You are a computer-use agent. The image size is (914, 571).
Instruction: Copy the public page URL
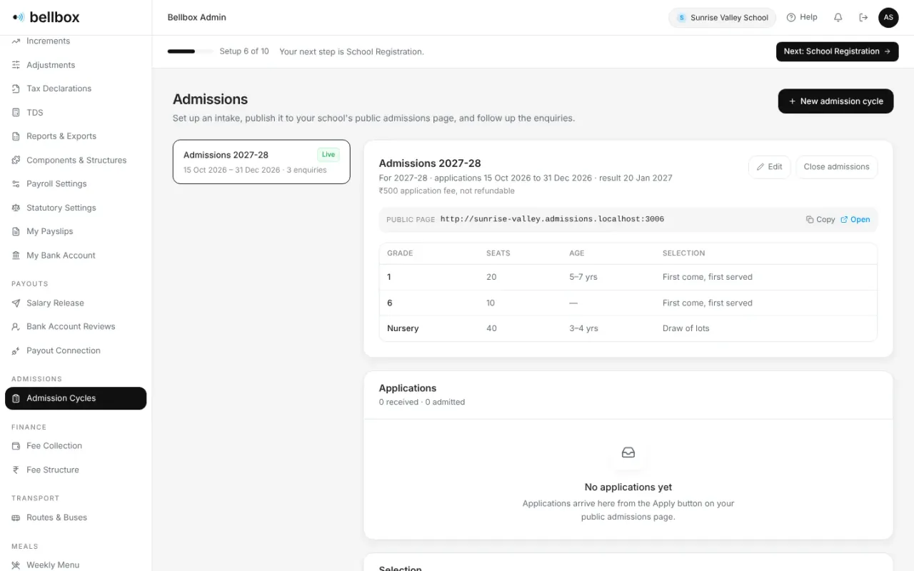click(820, 220)
